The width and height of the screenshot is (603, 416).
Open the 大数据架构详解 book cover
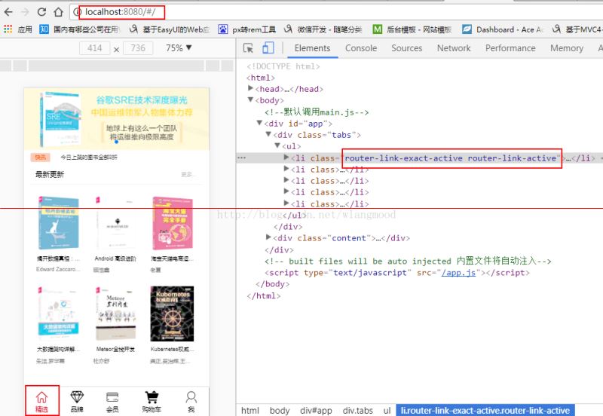pos(59,314)
